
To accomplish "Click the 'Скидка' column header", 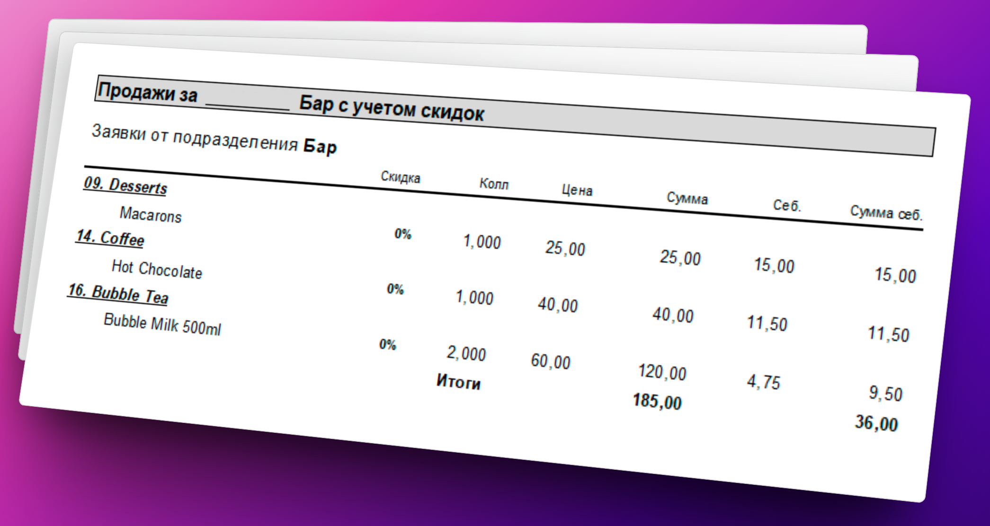I will pos(401,177).
